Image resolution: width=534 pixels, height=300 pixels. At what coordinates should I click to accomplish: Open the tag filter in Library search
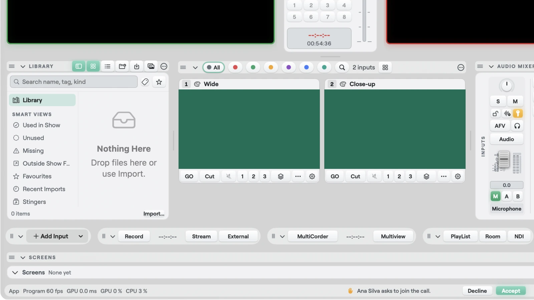145,82
